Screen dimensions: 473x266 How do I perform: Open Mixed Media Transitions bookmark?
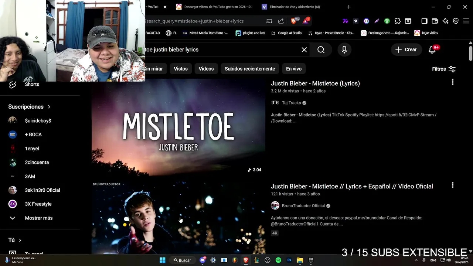coord(205,33)
